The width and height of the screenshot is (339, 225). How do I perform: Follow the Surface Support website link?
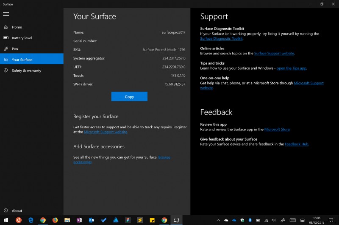274,54
